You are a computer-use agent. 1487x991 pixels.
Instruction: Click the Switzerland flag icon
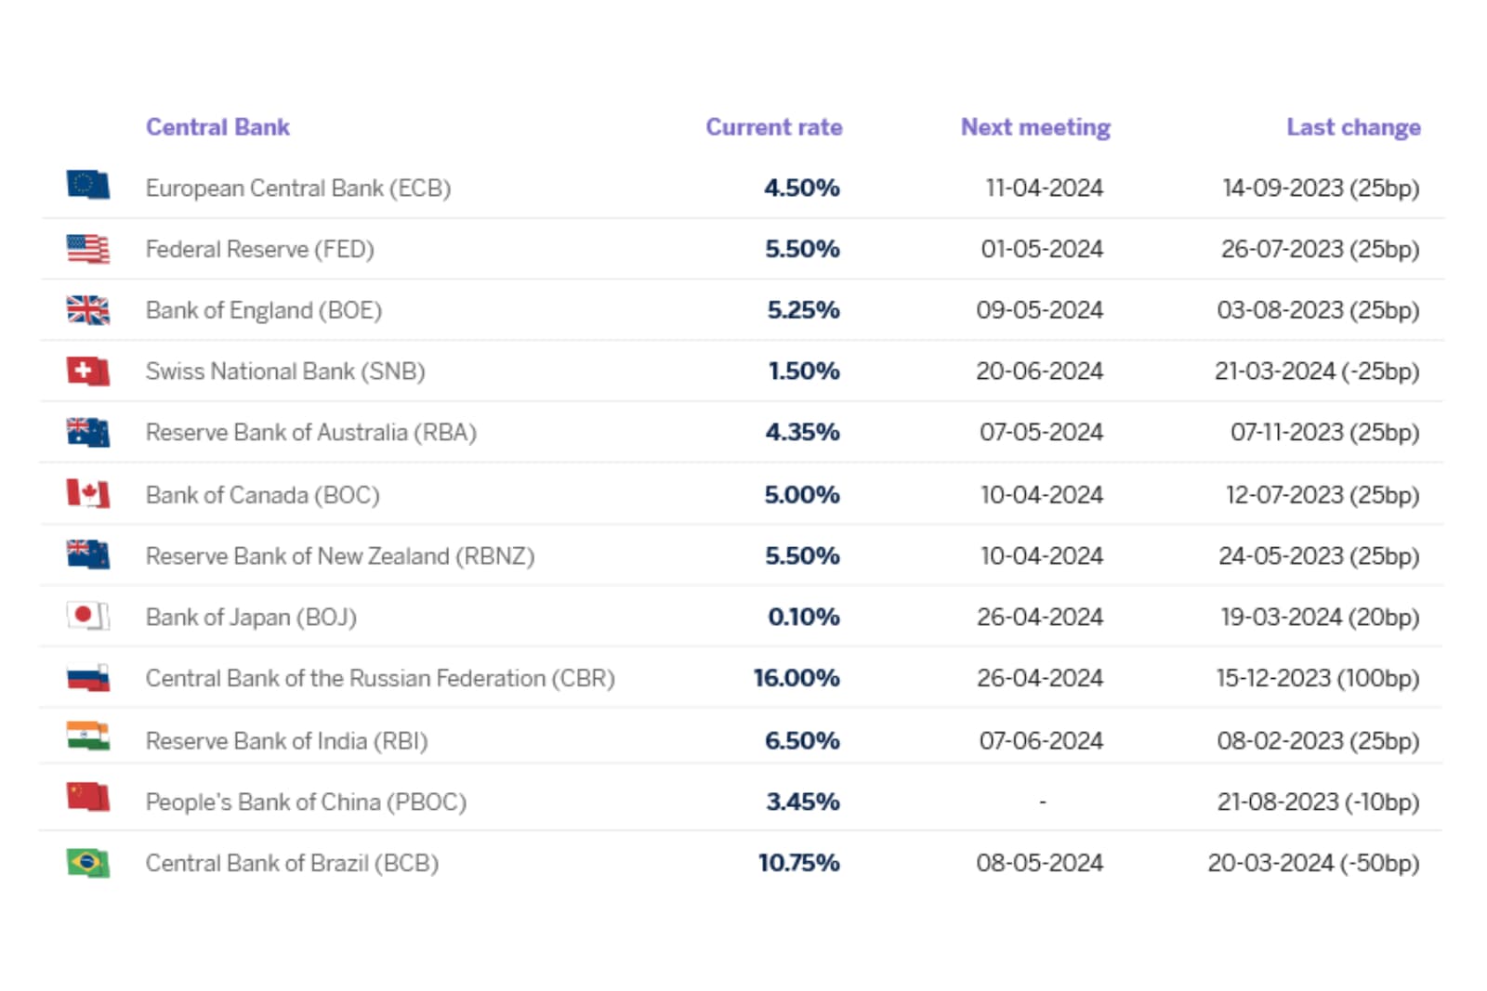(x=88, y=371)
